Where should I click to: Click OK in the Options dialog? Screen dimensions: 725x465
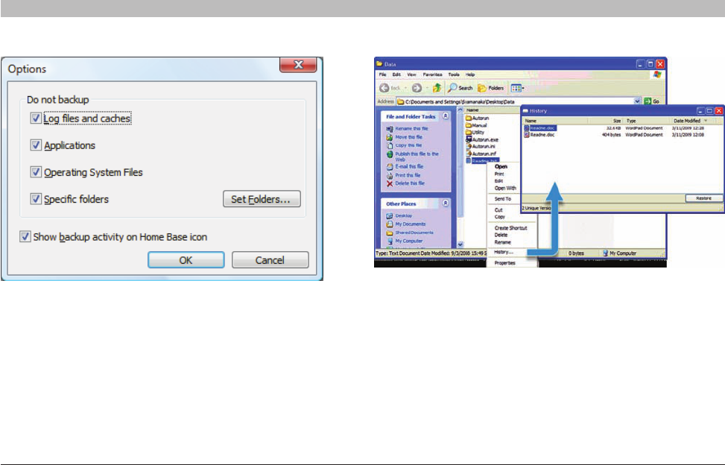(186, 260)
